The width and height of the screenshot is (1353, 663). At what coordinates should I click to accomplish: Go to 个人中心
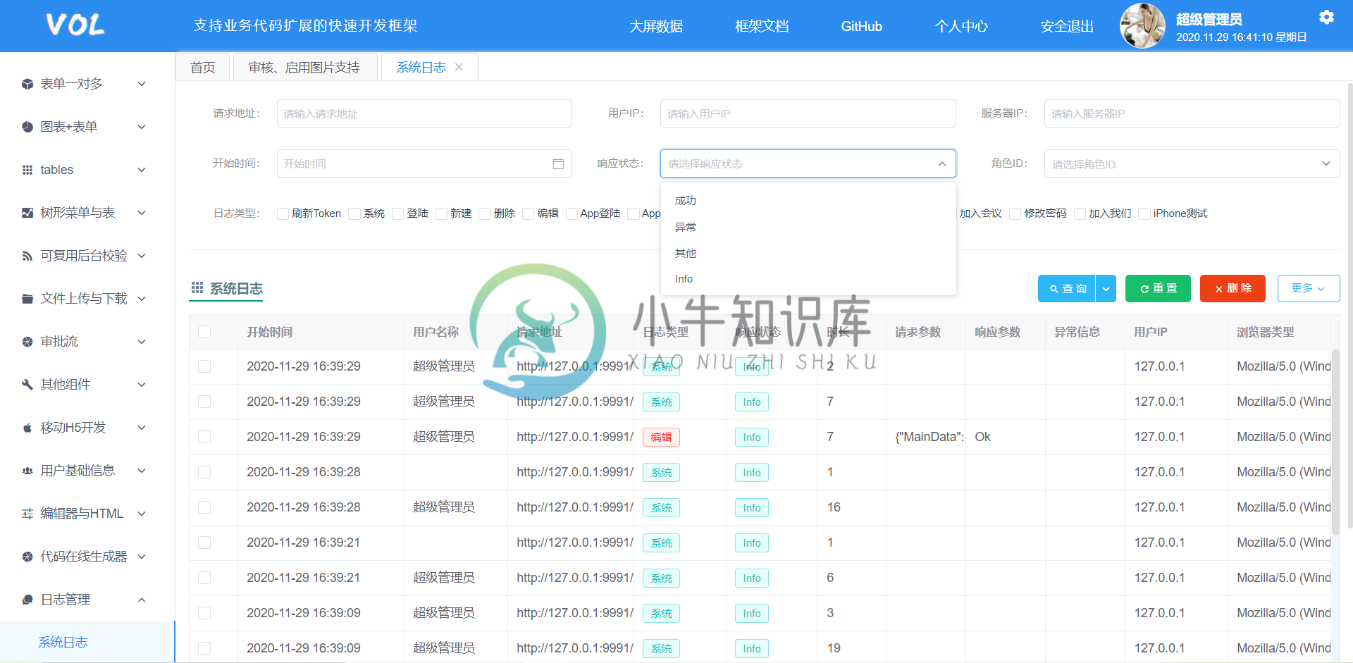click(x=961, y=26)
